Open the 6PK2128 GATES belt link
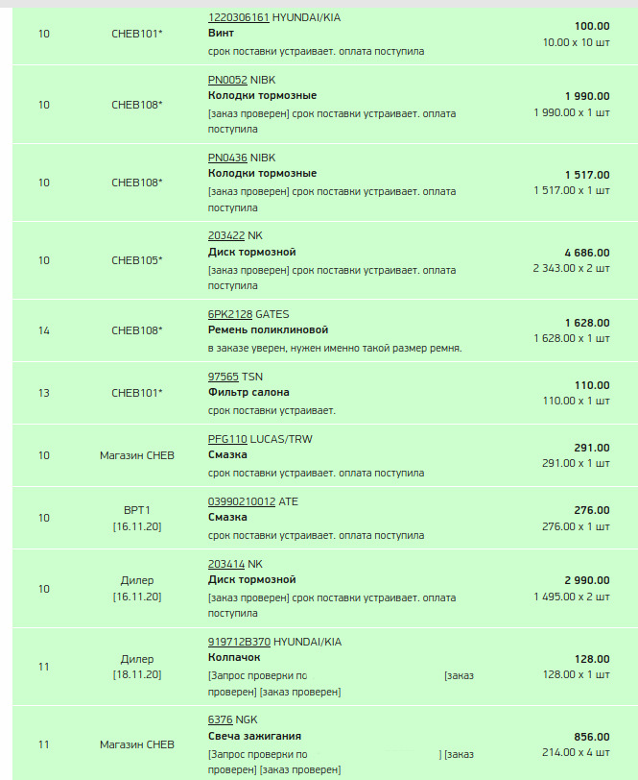Viewport: 638px width, 780px height. [230, 314]
